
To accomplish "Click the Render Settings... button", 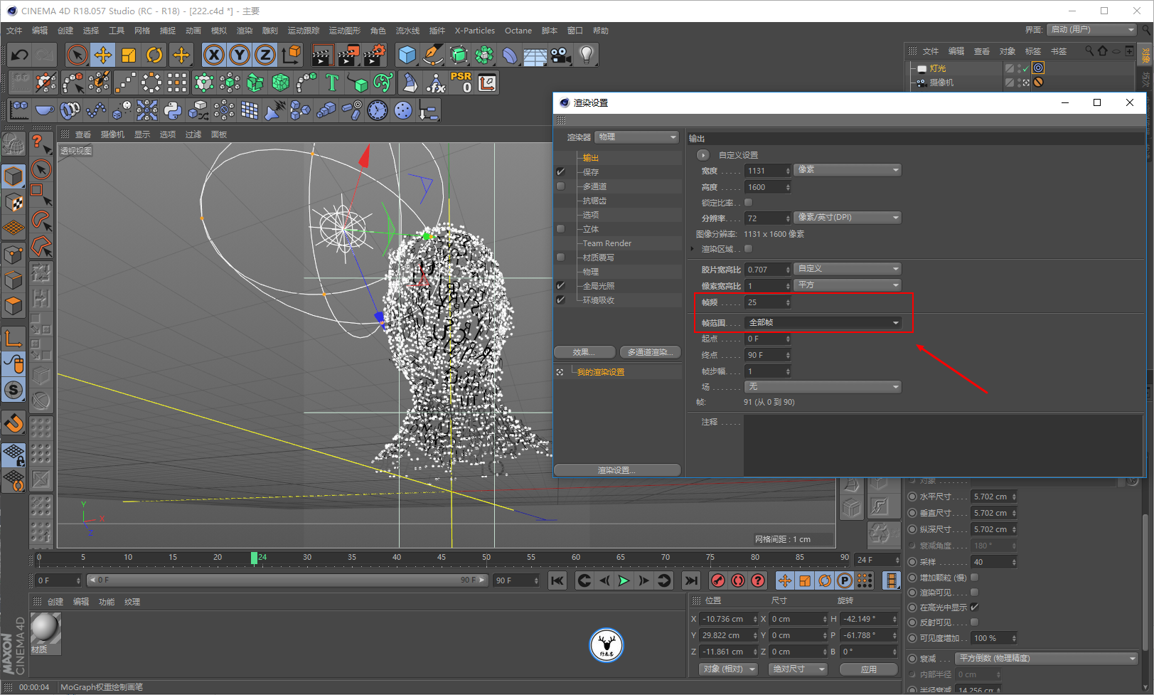I will point(617,470).
